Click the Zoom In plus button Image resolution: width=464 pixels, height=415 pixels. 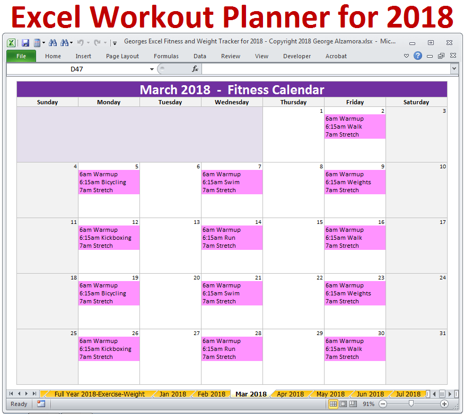click(444, 403)
